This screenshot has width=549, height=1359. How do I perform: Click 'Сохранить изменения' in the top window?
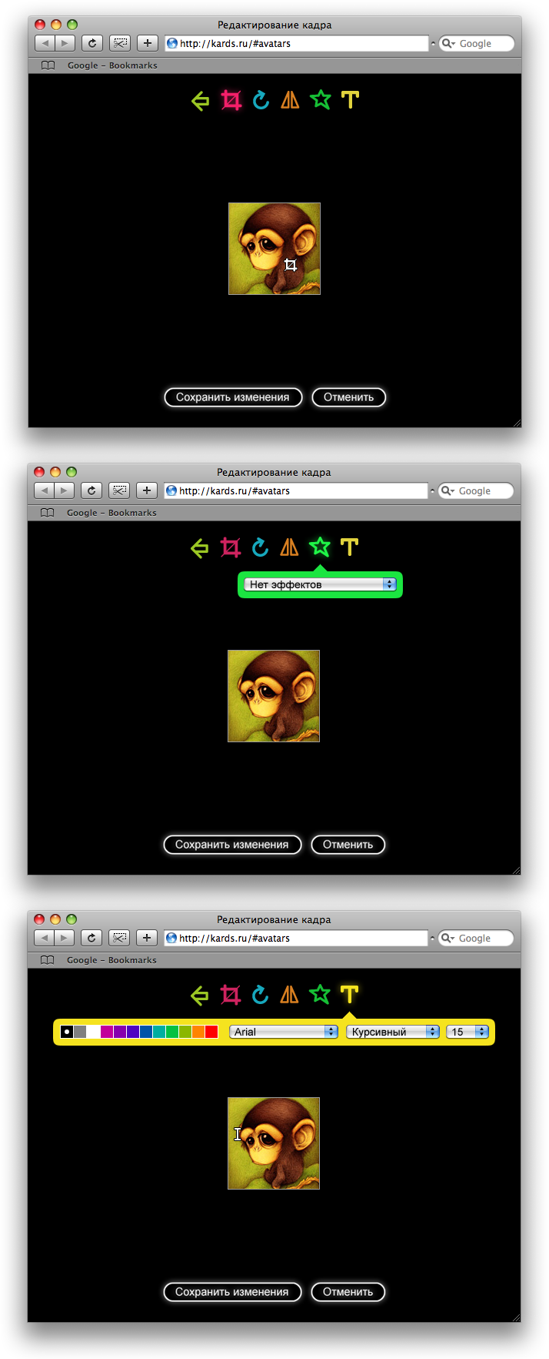[x=233, y=397]
